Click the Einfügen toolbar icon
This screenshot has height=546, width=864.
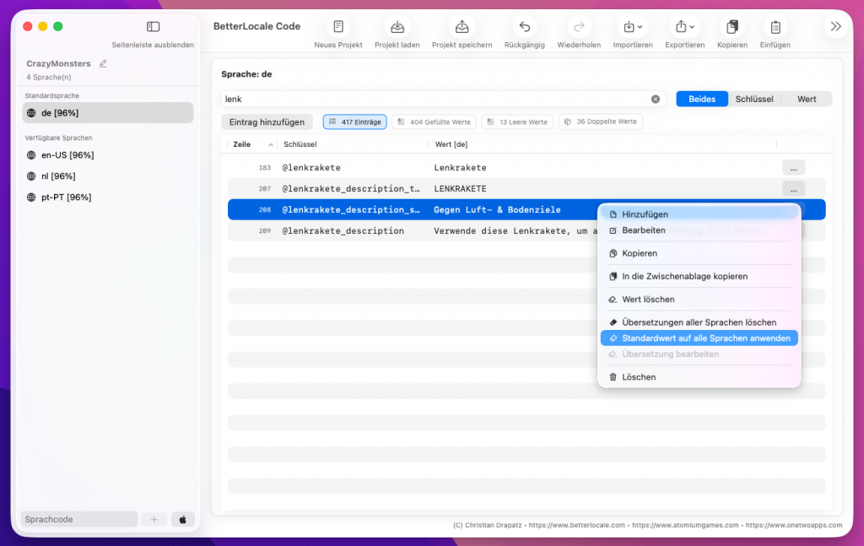(x=775, y=27)
